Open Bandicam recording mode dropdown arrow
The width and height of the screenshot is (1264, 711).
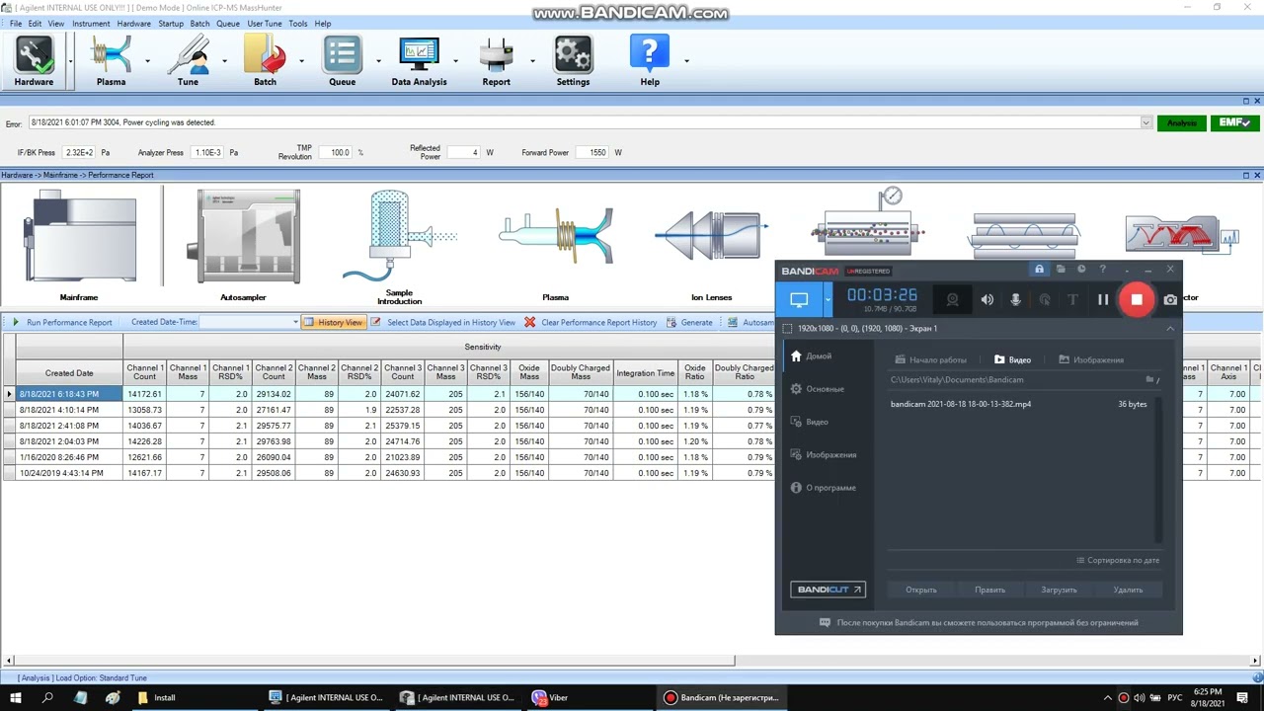point(828,299)
